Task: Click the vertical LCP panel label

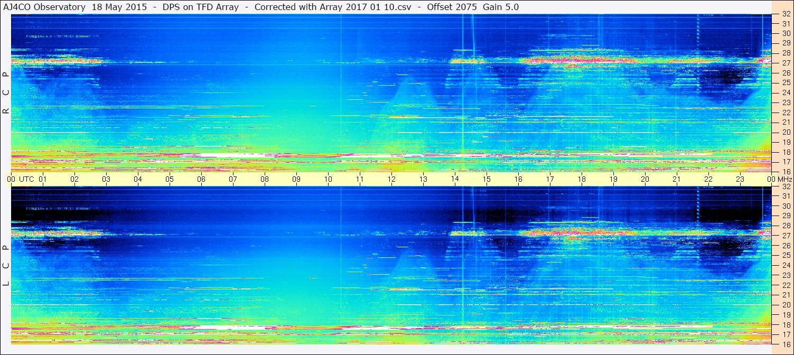Action: pos(6,266)
